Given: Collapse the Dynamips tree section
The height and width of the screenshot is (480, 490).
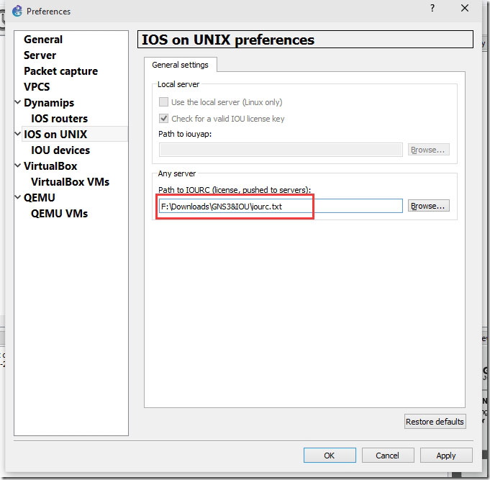Looking at the screenshot, I should [x=18, y=103].
